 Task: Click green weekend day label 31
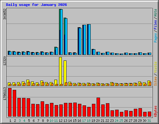[x=149, y=121]
